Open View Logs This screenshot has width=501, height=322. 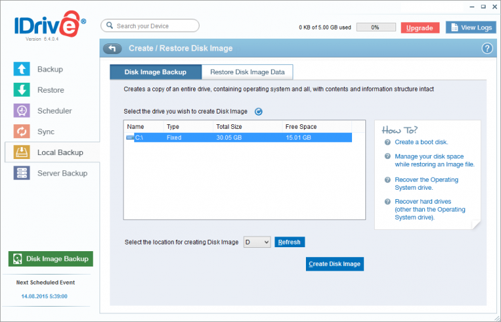tap(471, 28)
